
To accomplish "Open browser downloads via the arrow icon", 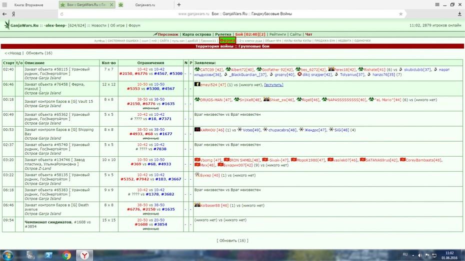I will pyautogui.click(x=459, y=14).
